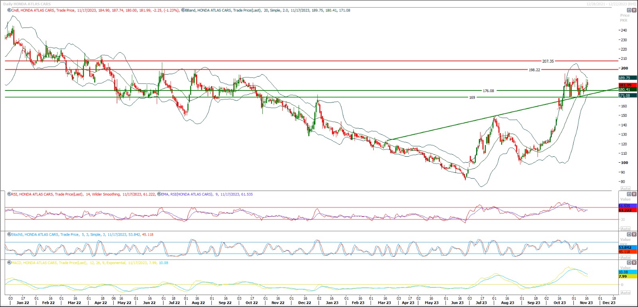Screen dimensions: 638x307
Task: Click the Daily HONDA ATLAS CARS chart title
Action: 27,4
